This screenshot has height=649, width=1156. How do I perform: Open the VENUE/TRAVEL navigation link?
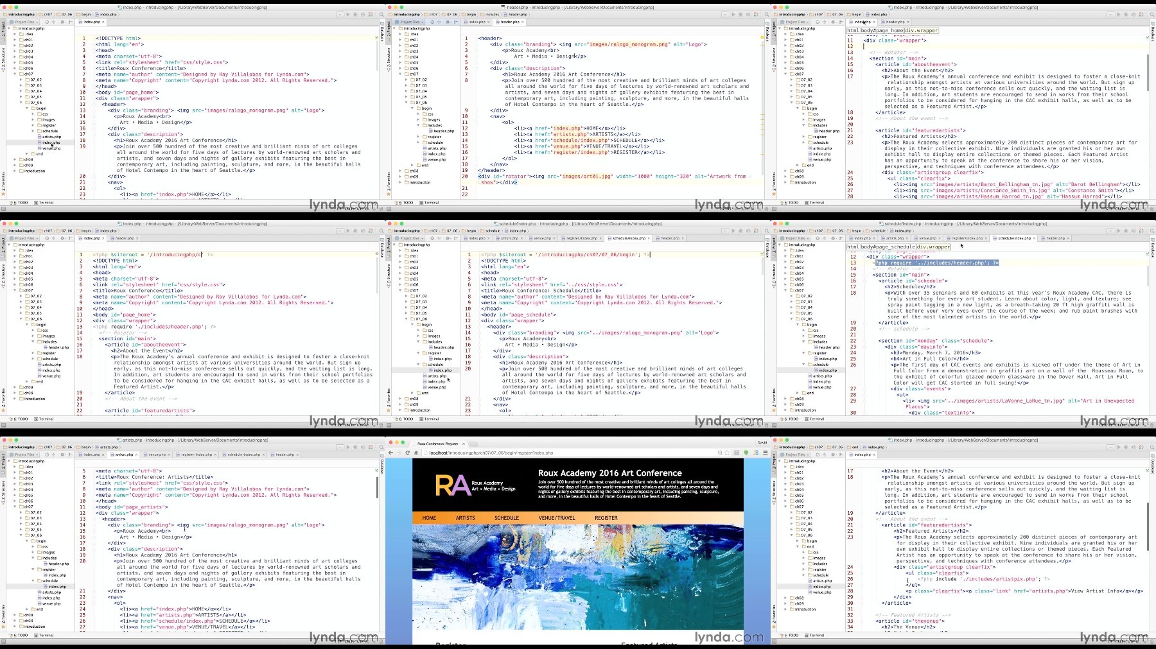pyautogui.click(x=557, y=518)
